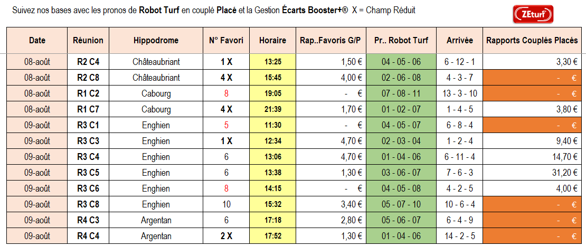
Task: Click the ZEturf logo button
Action: (533, 14)
